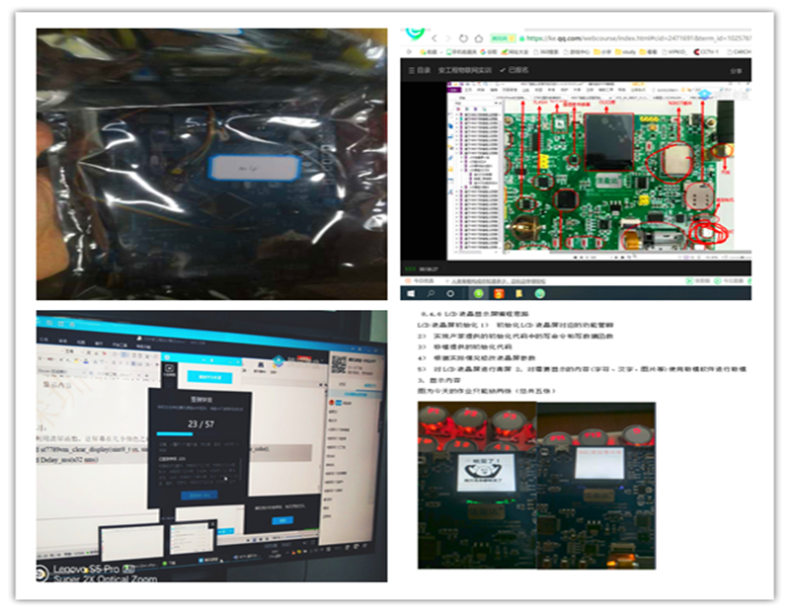Image resolution: width=790 pixels, height=612 pixels.
Task: Open the orange app taskbar icon
Action: (x=499, y=293)
